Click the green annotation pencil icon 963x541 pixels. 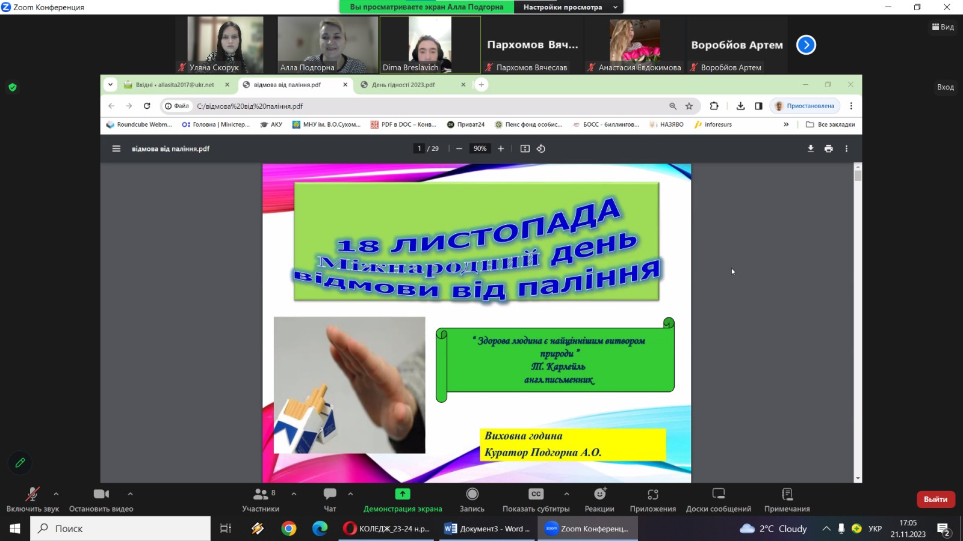click(x=20, y=463)
